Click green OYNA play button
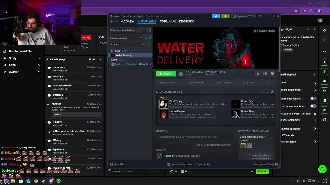Image resolution: width=330 pixels, height=185 pixels. pos(166,74)
